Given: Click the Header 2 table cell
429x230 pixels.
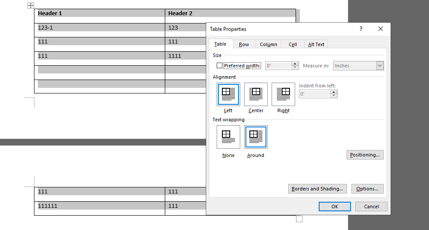Looking at the screenshot, I should [x=230, y=16].
